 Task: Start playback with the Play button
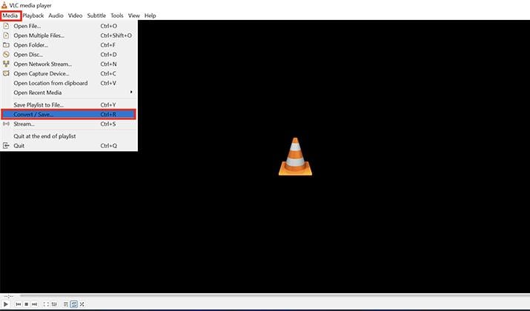click(x=6, y=304)
